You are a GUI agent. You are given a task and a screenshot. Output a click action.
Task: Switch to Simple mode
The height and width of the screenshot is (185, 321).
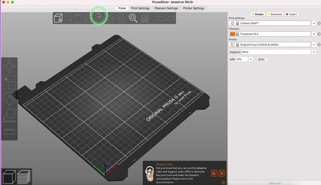click(x=258, y=14)
